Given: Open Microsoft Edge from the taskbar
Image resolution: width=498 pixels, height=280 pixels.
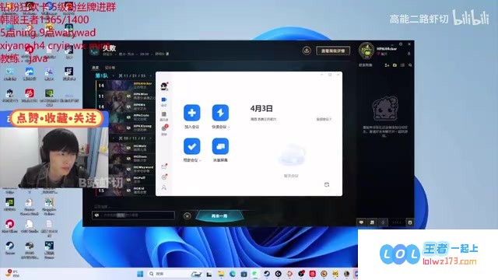Looking at the screenshot, I should point(233,274).
